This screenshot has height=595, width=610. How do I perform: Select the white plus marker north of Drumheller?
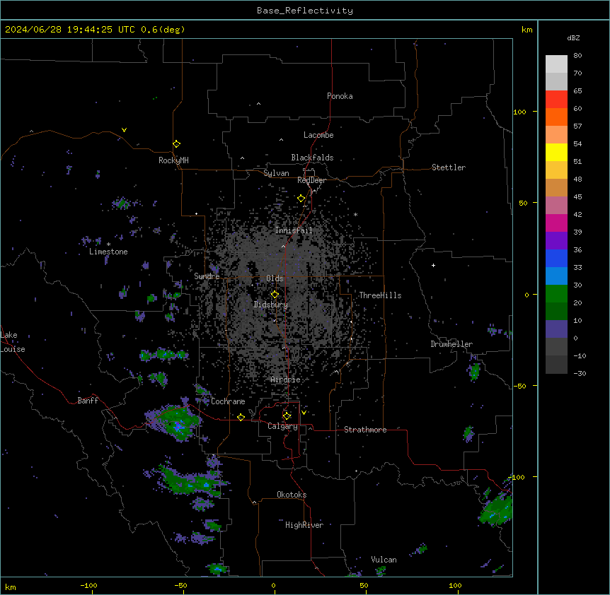(433, 265)
